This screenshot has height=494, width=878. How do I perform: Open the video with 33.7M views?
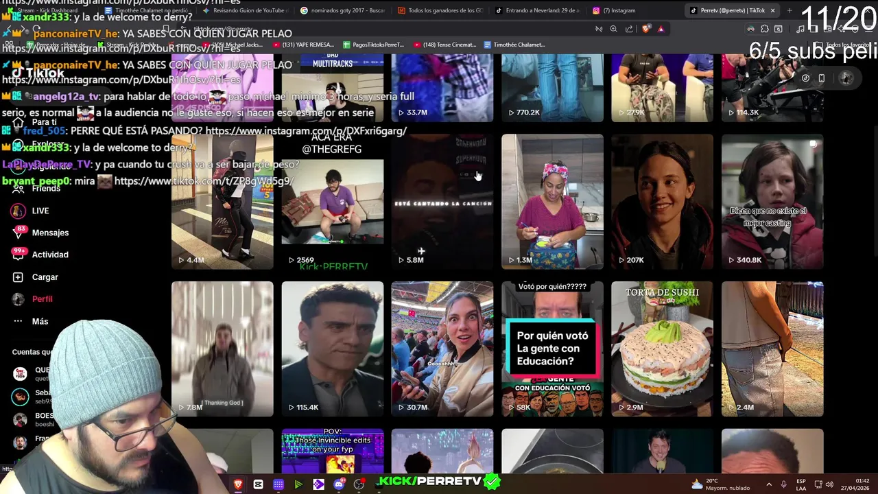(x=442, y=88)
